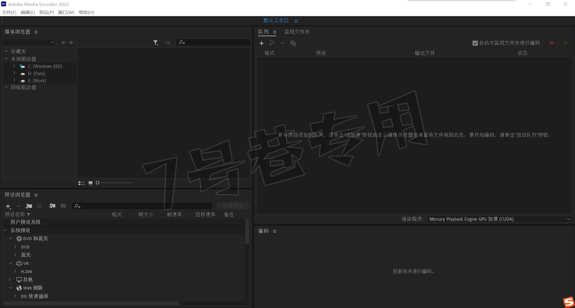Open the Queue panel menu icon
The width and height of the screenshot is (575, 308).
[275, 32]
